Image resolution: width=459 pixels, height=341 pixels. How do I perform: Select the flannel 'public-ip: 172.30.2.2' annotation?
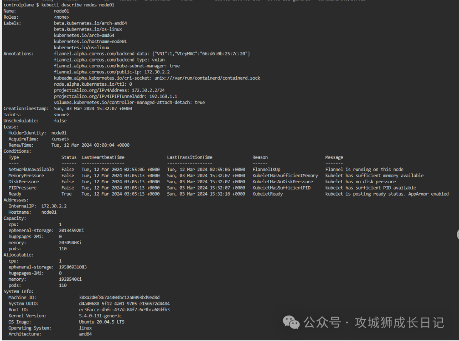112,72
